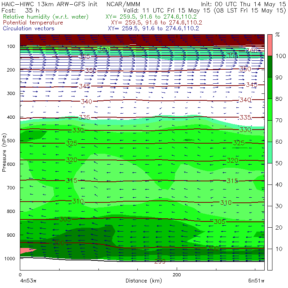Click the left '300' contour label
Image resolution: width=288 pixels, height=288 pixels.
coord(59,242)
